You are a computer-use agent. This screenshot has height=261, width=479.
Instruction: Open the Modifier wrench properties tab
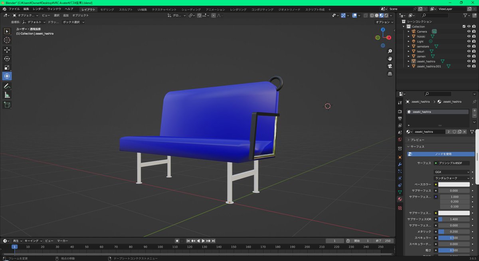pyautogui.click(x=400, y=164)
